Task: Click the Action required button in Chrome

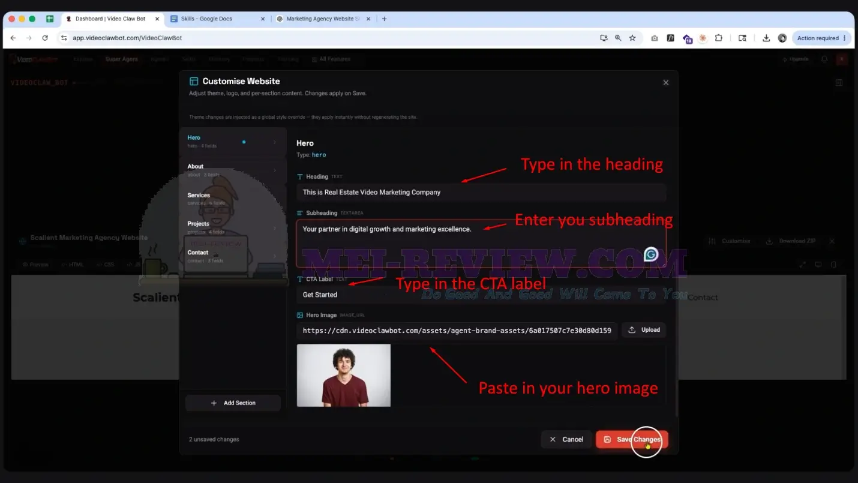Action: coord(822,38)
